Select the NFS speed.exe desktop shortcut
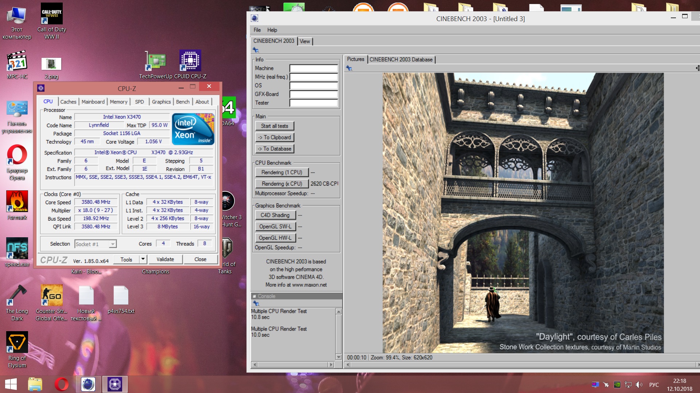Image resolution: width=700 pixels, height=393 pixels. (x=17, y=252)
